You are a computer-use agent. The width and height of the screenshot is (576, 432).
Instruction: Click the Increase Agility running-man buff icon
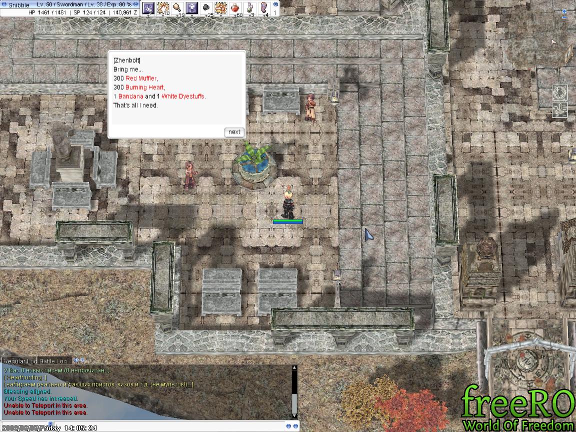[x=559, y=109]
